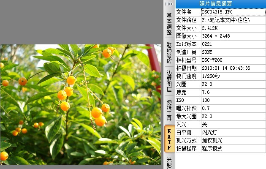Open the 基本调整 vertical tab
Screen dimensions: 266x169
pos(169,24)
